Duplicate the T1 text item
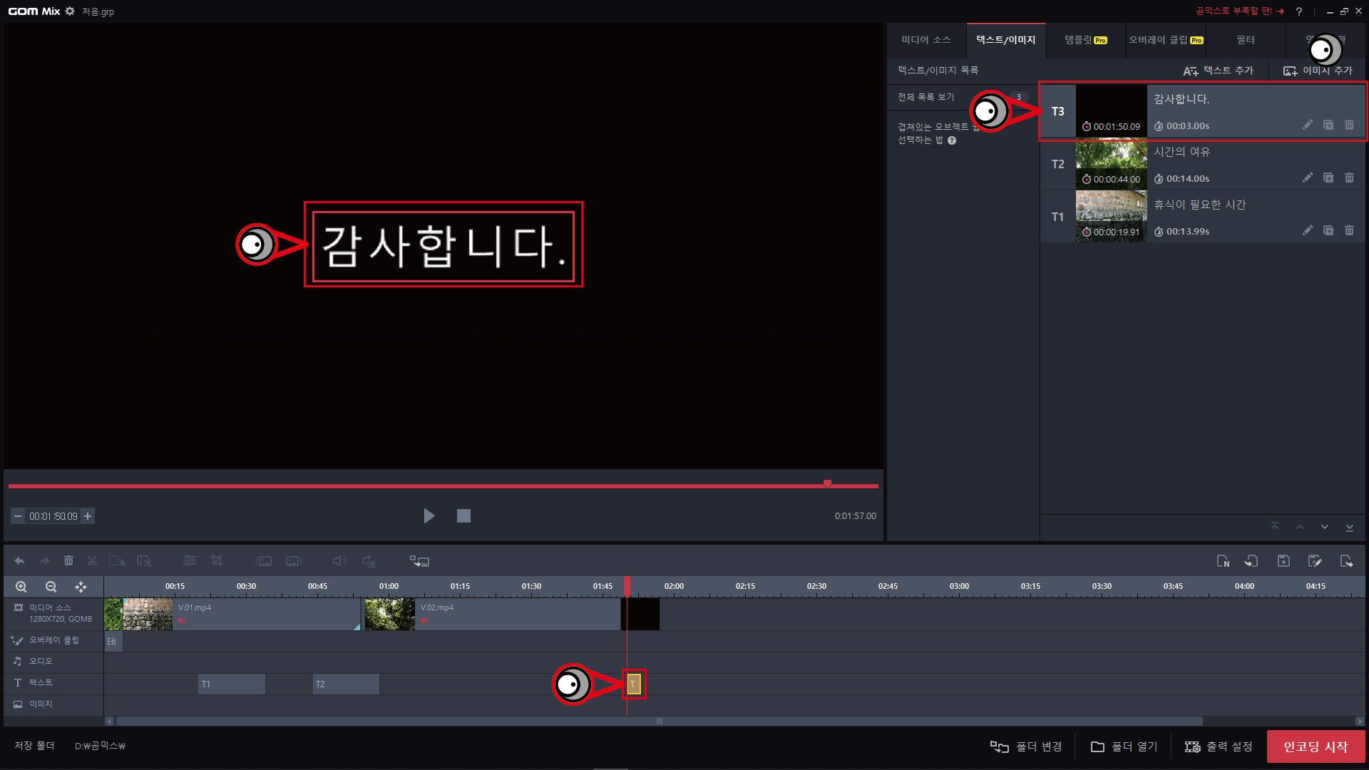Screen dimensions: 1369x770 tap(1328, 230)
